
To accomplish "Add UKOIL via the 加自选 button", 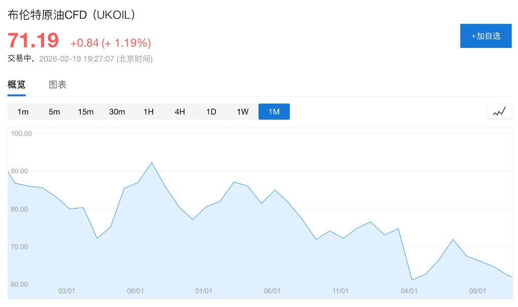I will pos(486,36).
